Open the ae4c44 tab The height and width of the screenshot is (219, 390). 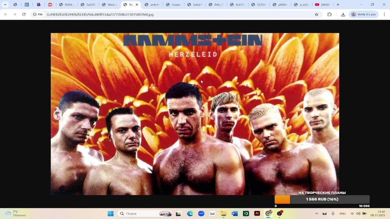tap(153, 5)
